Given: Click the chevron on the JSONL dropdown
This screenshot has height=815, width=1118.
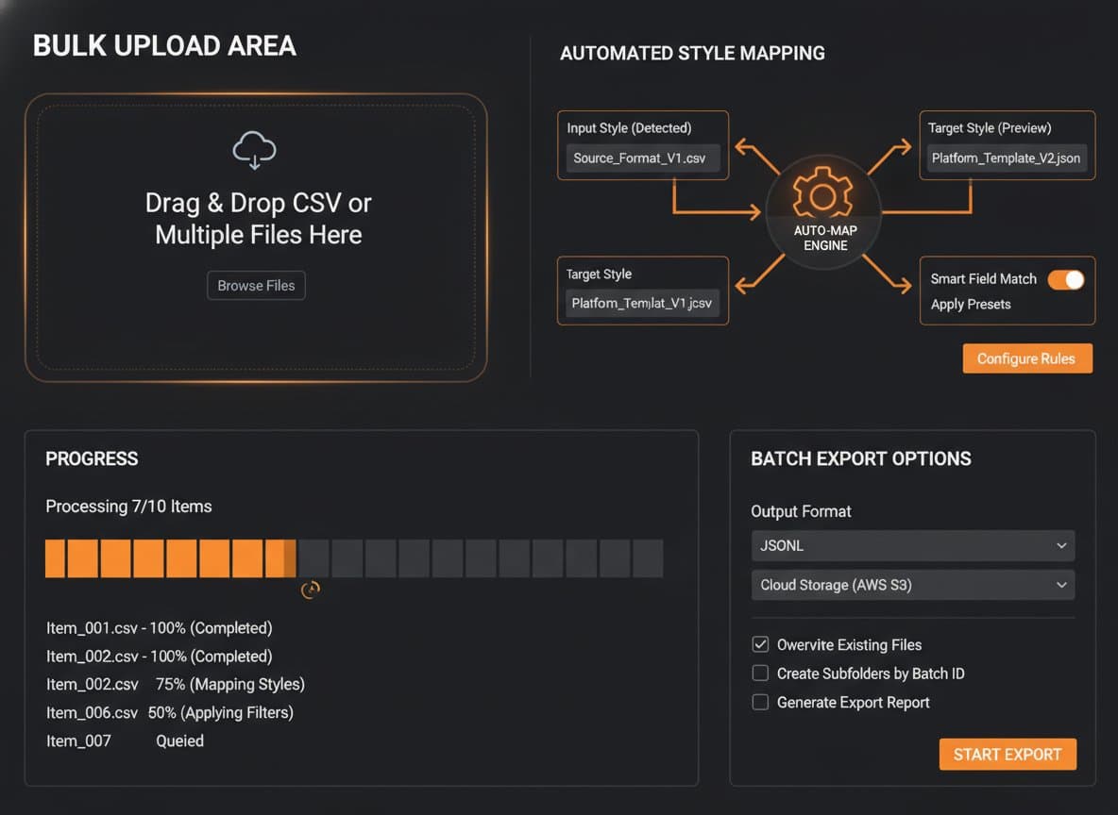Looking at the screenshot, I should coord(1061,546).
